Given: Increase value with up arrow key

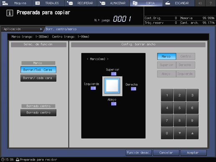Looking at the screenshot, I should click(192, 133).
